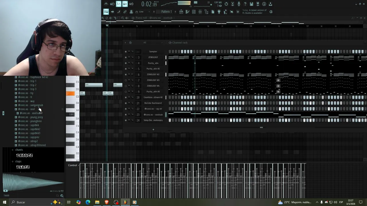Unmute the Purity_x64 #3 channel
Screen dimensions: 367x206
pos(126,92)
